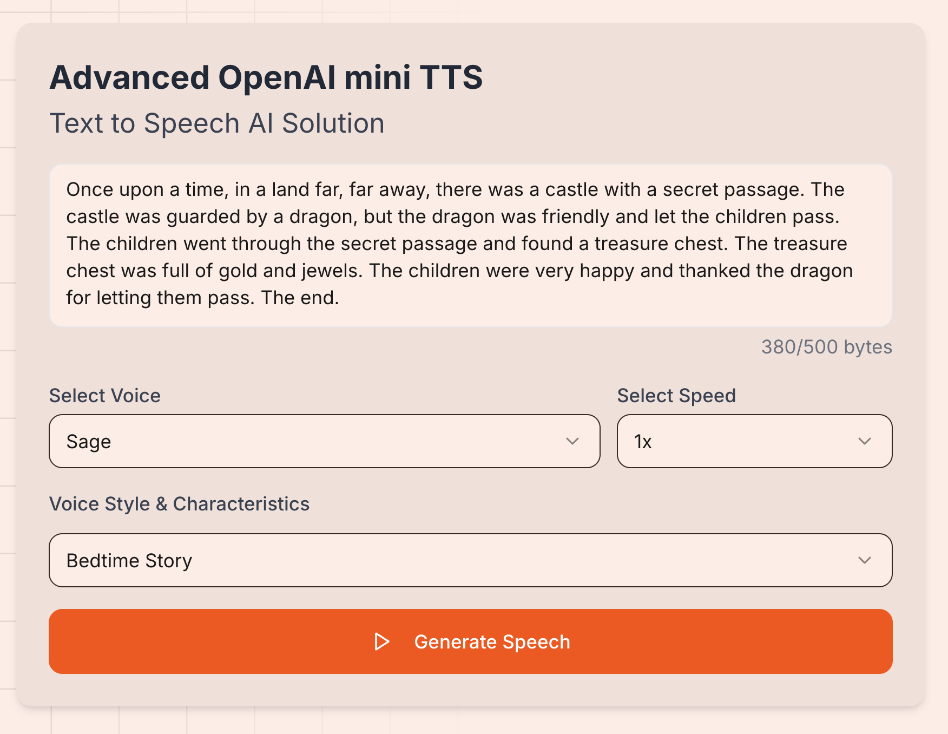Click the Select Voice label
Image resolution: width=948 pixels, height=734 pixels.
tap(104, 396)
